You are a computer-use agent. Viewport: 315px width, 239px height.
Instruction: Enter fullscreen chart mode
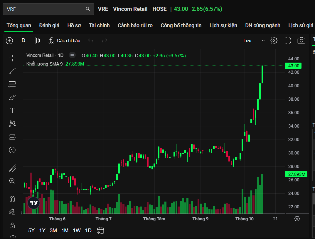288,41
